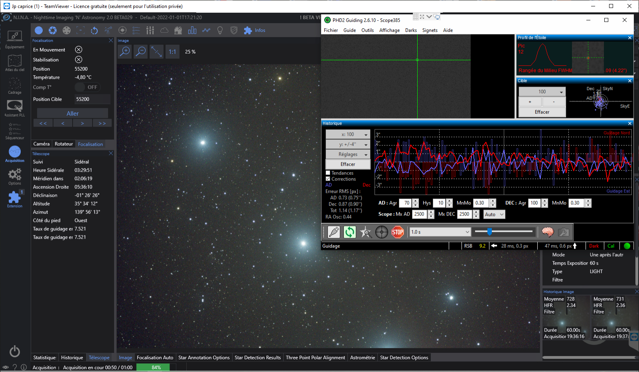Click the power icon at sidebar bottom

click(15, 351)
